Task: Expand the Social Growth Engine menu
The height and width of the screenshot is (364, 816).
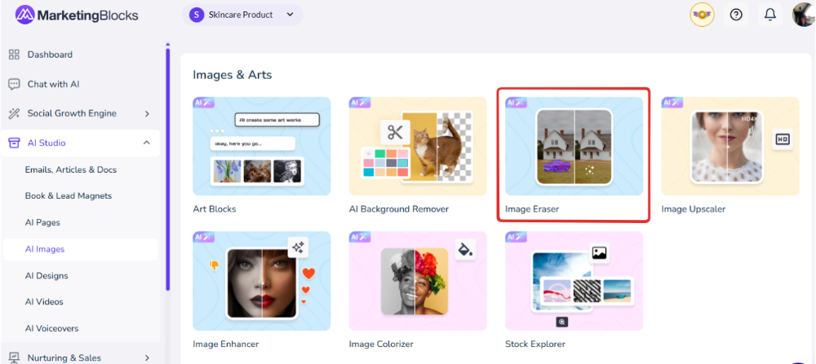Action: pos(147,114)
